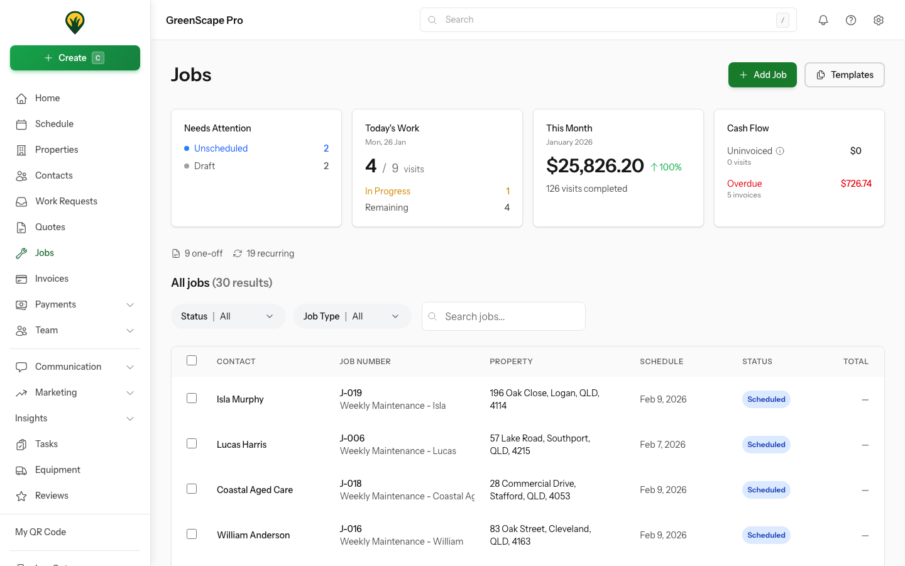The height and width of the screenshot is (566, 905).
Task: Open the Schedule calendar icon
Action: (x=22, y=123)
